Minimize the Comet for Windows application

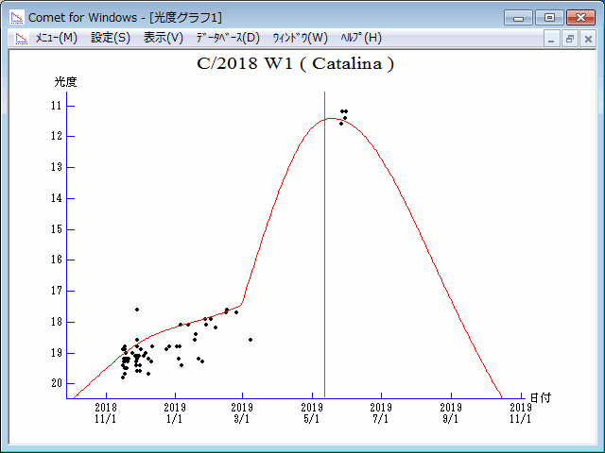coord(519,17)
